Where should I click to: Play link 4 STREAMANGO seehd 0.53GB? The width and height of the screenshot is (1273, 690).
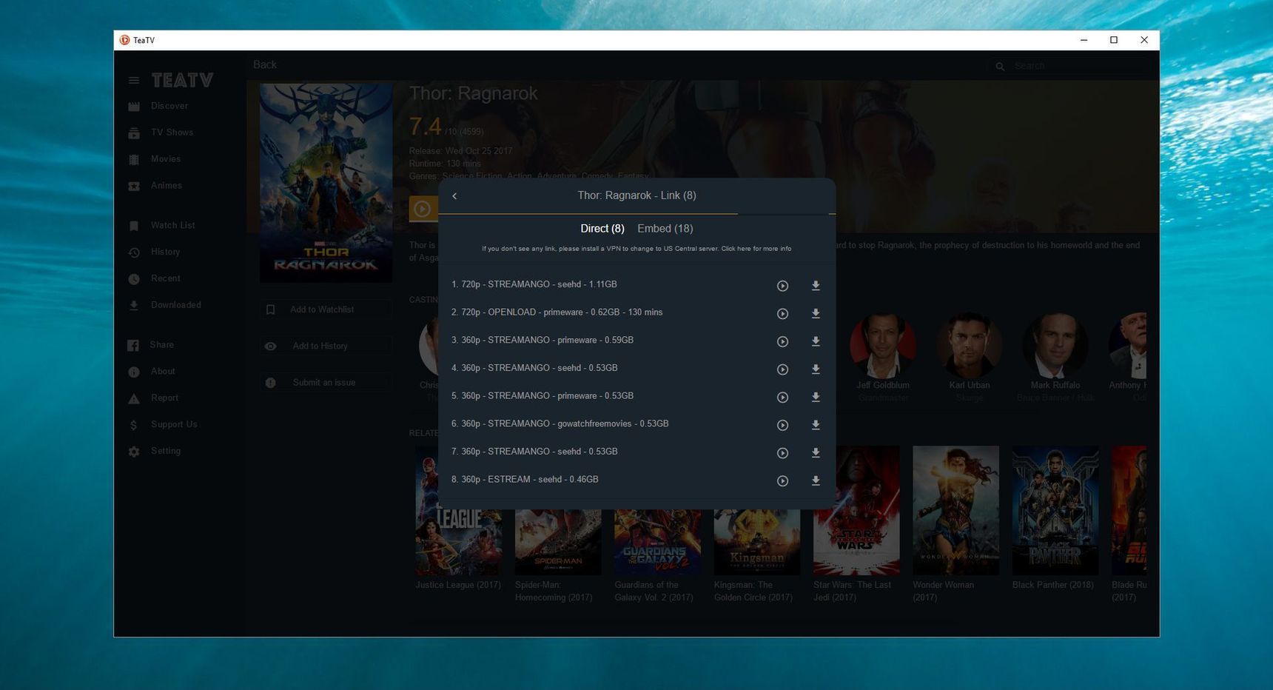coord(782,369)
